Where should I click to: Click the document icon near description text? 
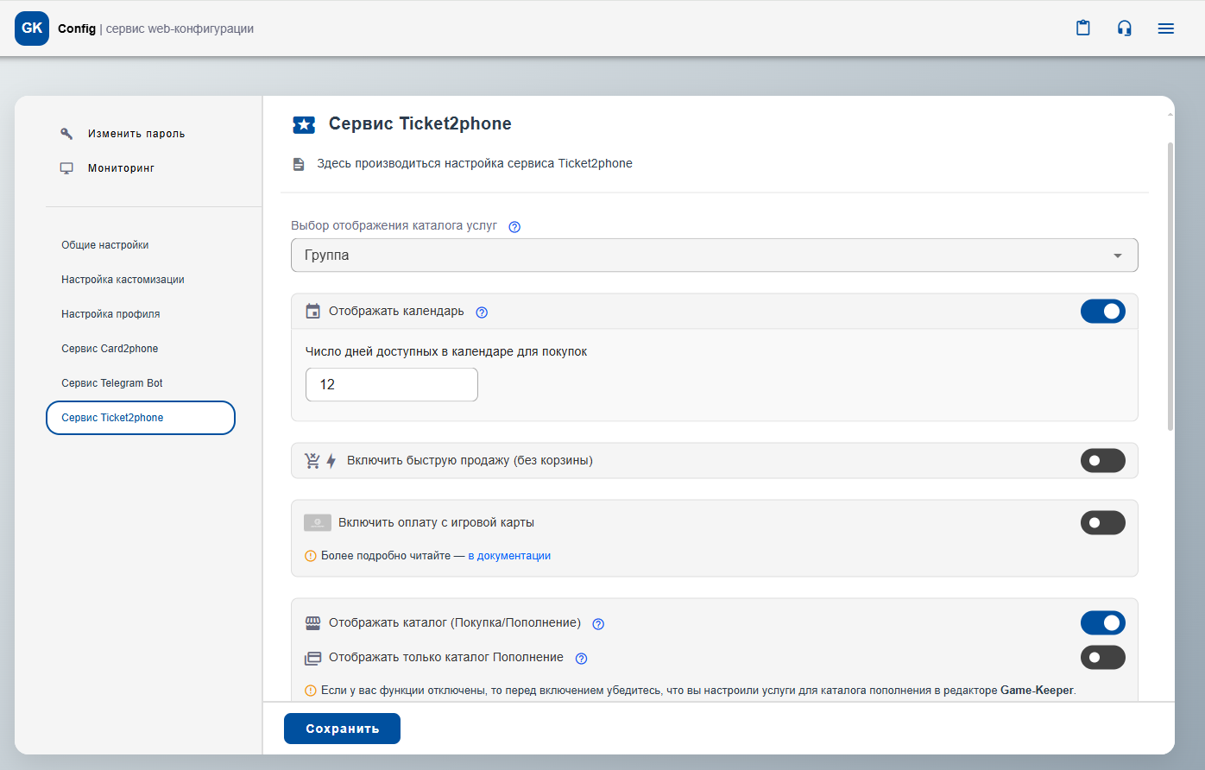click(x=299, y=164)
